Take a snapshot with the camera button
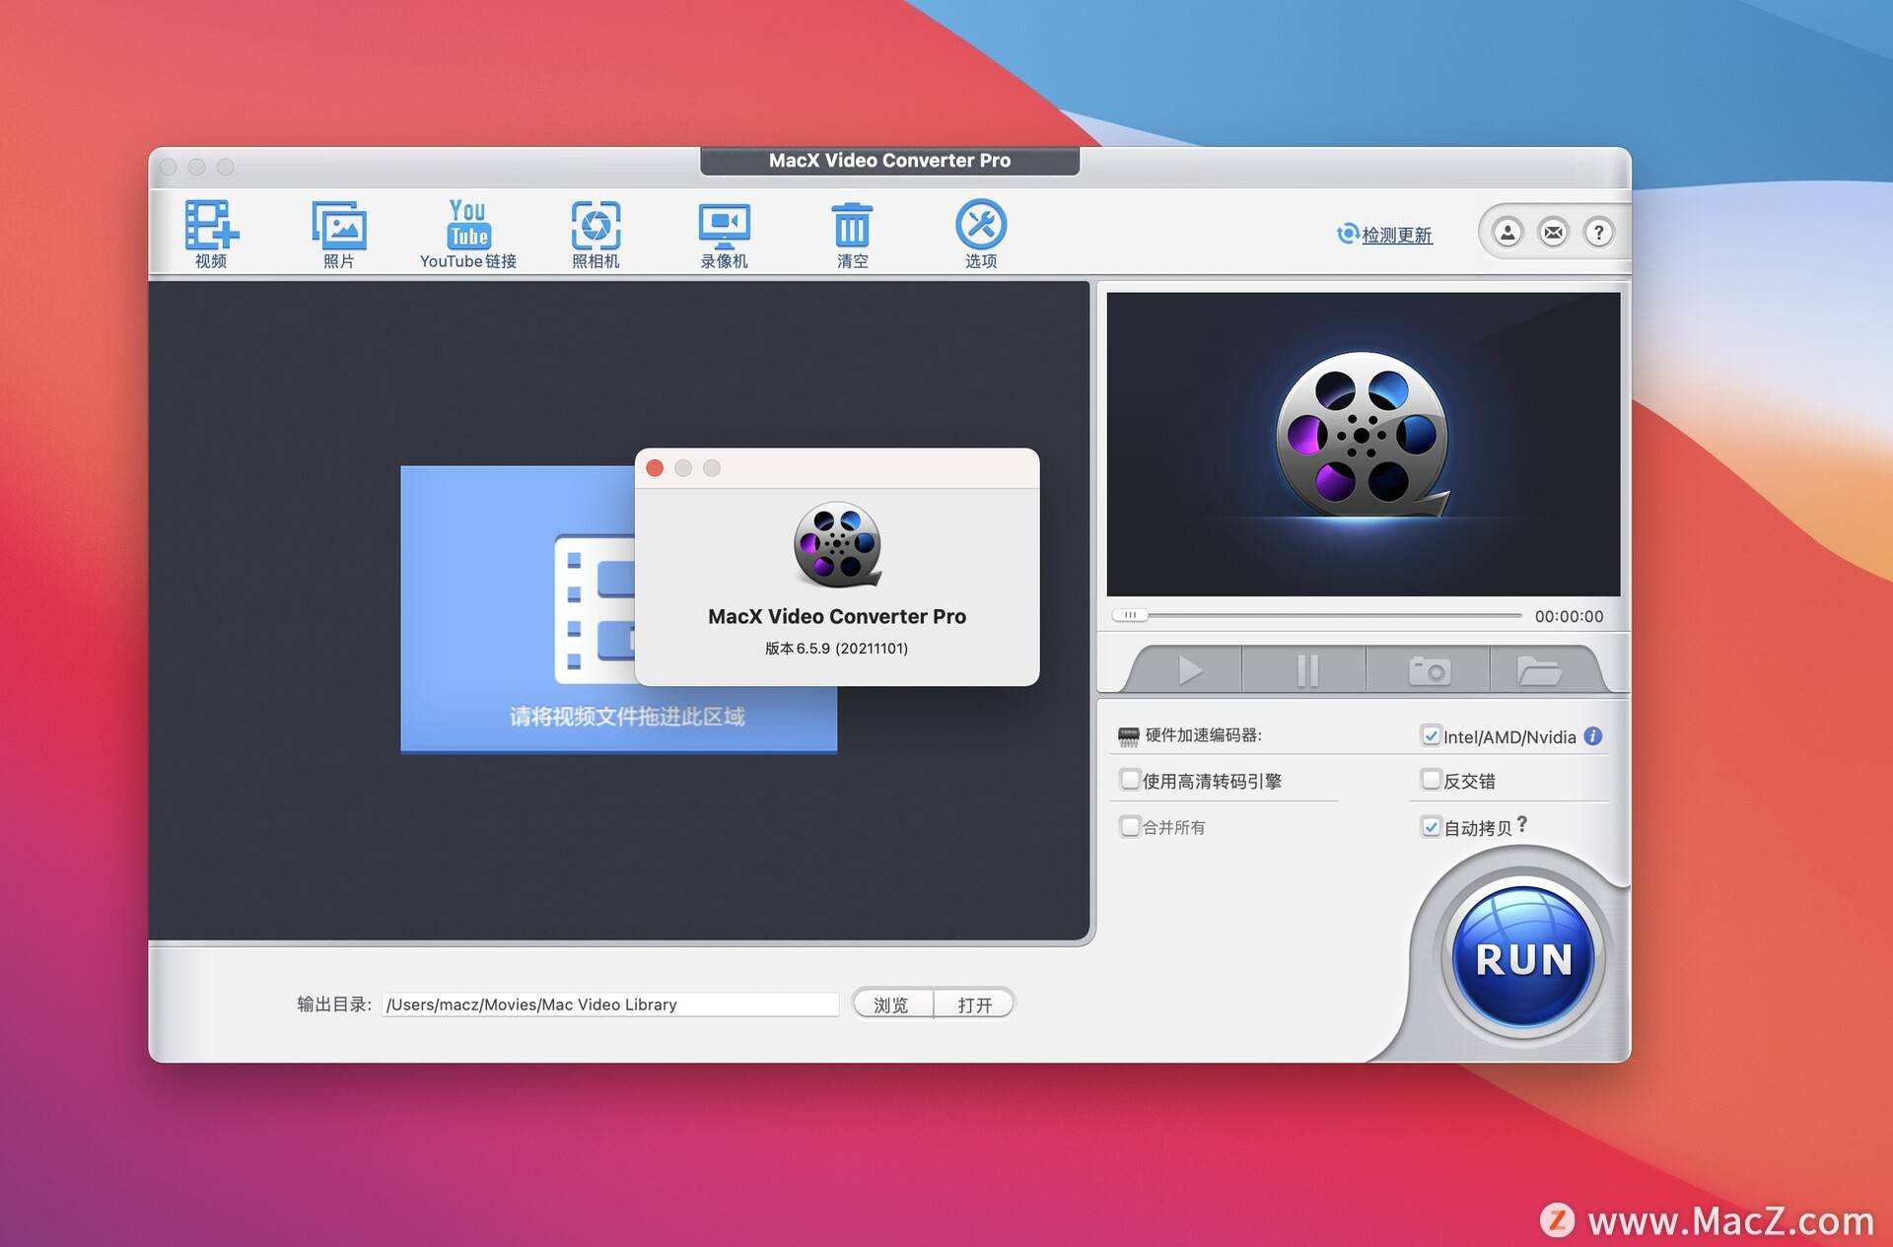 coord(1429,670)
